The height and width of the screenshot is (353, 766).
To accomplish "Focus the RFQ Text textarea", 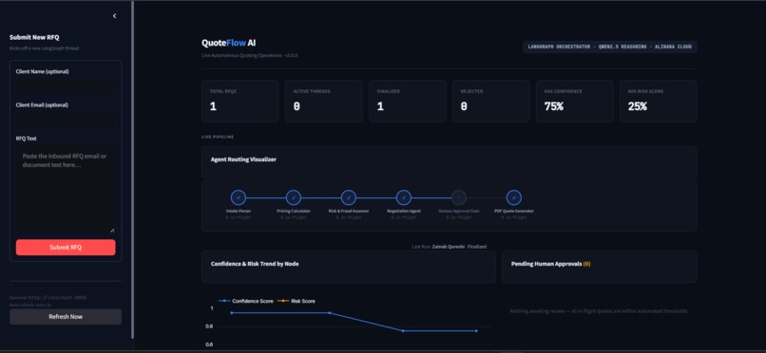I will (66, 189).
